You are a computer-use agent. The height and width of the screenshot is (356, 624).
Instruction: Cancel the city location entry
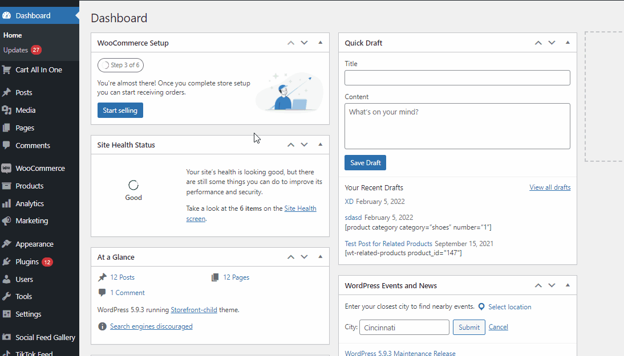click(x=499, y=327)
